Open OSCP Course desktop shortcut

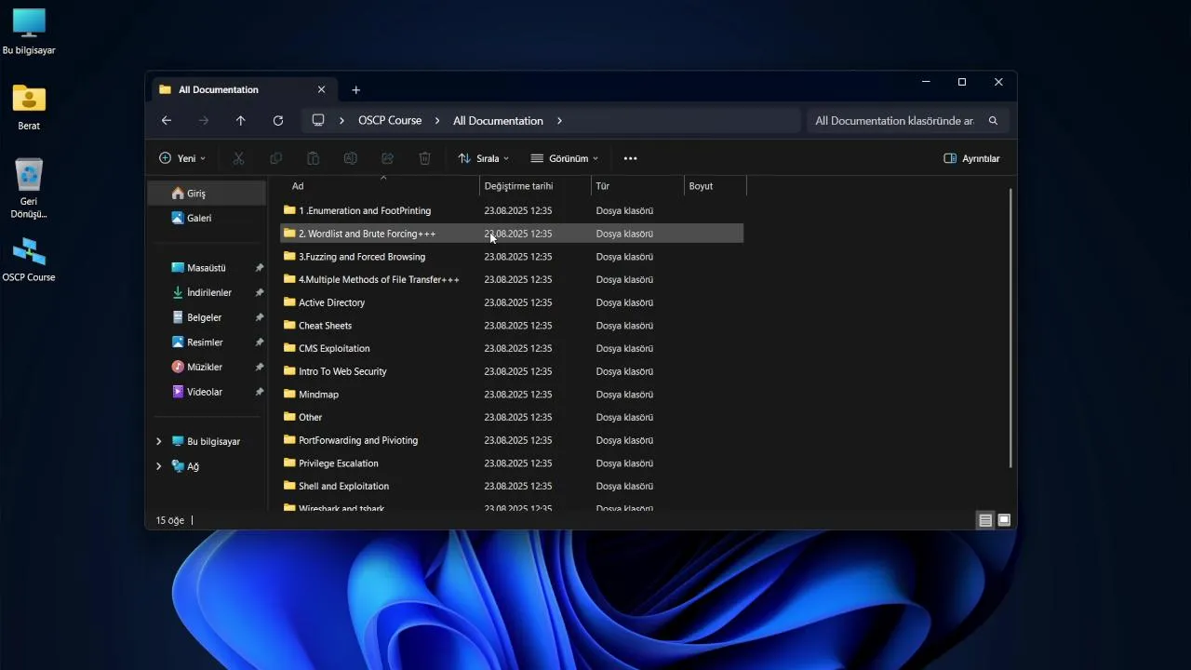click(x=29, y=260)
